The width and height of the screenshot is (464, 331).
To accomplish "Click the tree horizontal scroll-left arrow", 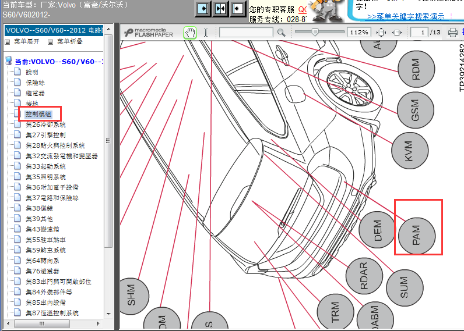I will coord(8,323).
